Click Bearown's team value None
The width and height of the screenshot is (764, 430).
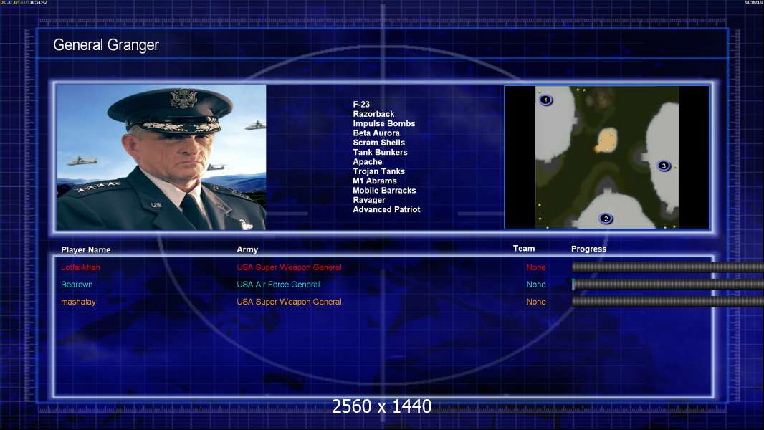click(536, 285)
